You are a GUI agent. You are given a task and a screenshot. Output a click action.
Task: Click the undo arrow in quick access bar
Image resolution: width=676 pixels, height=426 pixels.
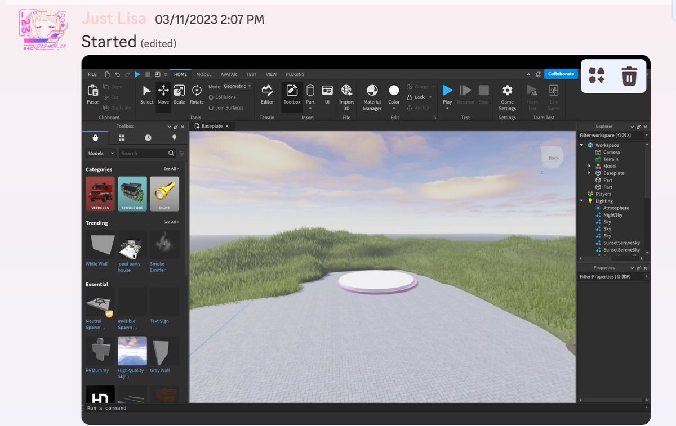(117, 74)
